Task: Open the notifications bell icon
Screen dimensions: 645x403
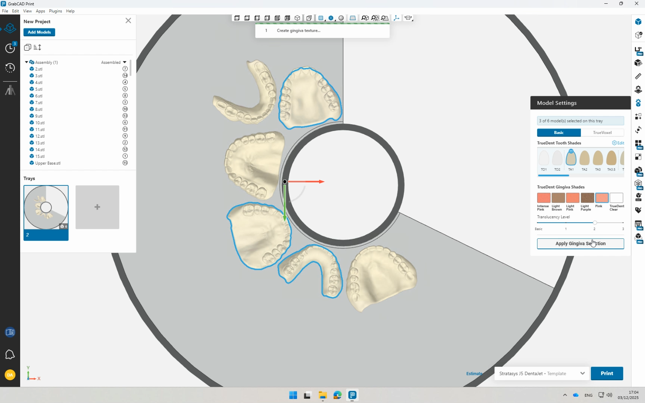Action: (x=10, y=354)
